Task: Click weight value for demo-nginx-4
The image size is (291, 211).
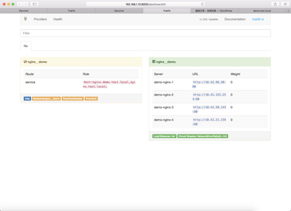Action: [232, 120]
